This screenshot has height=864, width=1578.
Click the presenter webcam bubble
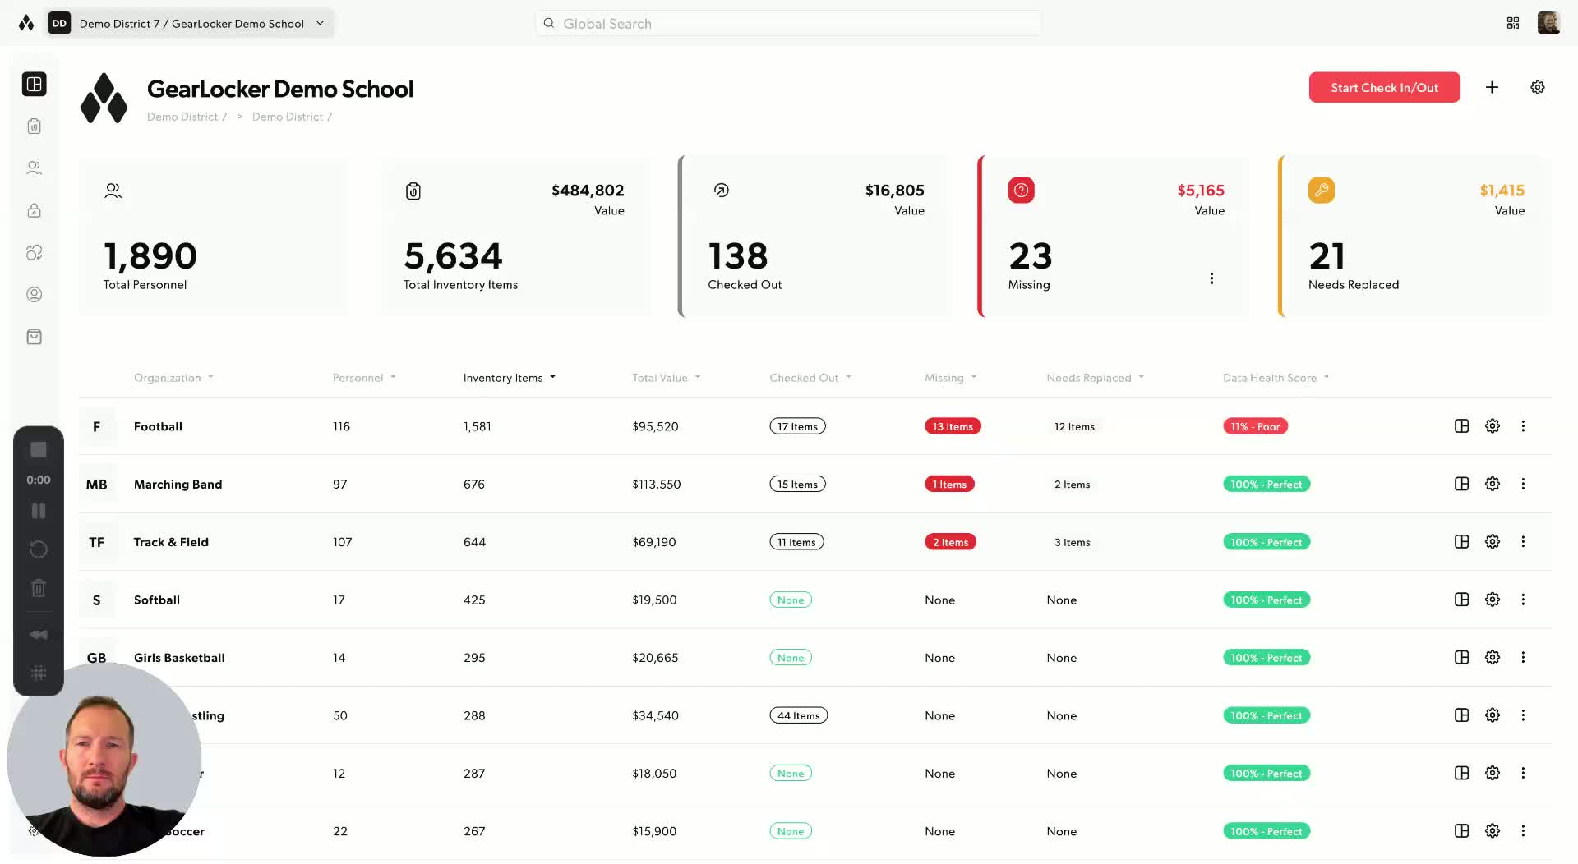pyautogui.click(x=104, y=760)
